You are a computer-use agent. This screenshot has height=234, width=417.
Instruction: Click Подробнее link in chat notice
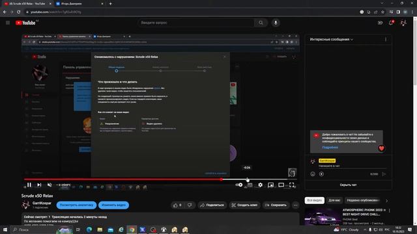(x=330, y=148)
